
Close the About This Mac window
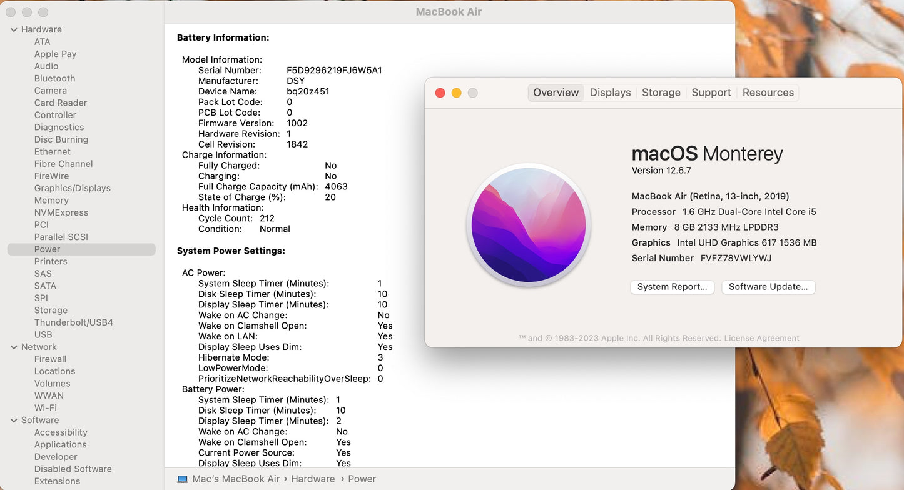point(440,92)
